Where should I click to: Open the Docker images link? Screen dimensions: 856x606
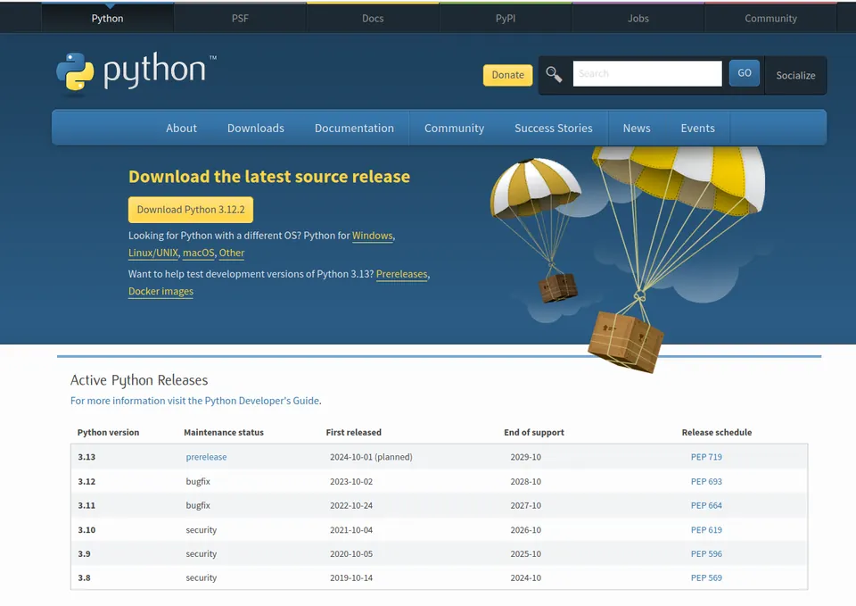click(x=160, y=291)
